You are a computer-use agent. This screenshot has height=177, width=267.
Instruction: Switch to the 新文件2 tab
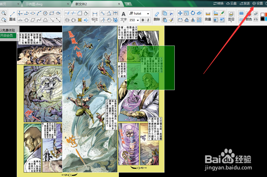81,4
